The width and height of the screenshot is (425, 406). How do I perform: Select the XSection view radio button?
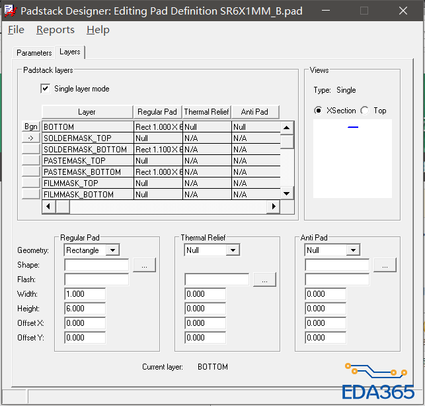(x=319, y=111)
